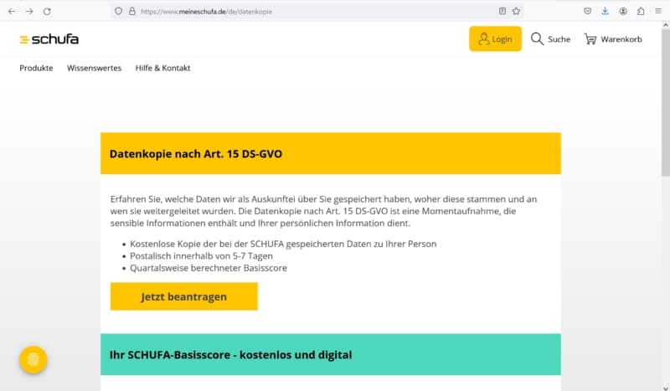Click the Warenkorb text link
The height and width of the screenshot is (391, 670).
point(621,39)
